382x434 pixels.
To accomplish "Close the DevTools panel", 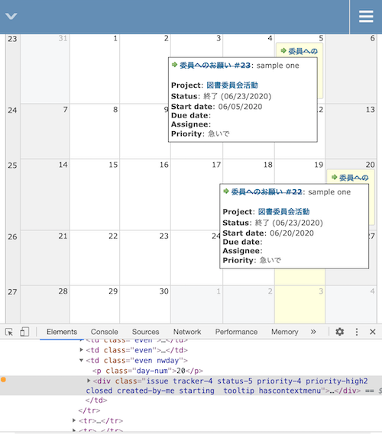I will 373,332.
